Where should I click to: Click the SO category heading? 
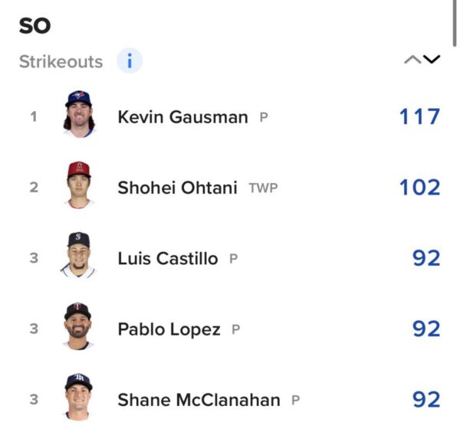tap(34, 25)
